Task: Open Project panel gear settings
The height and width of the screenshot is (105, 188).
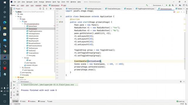Action: click(51, 9)
